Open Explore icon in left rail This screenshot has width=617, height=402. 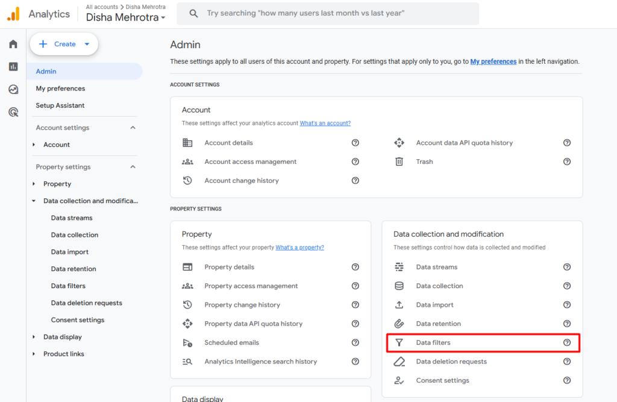pyautogui.click(x=13, y=89)
